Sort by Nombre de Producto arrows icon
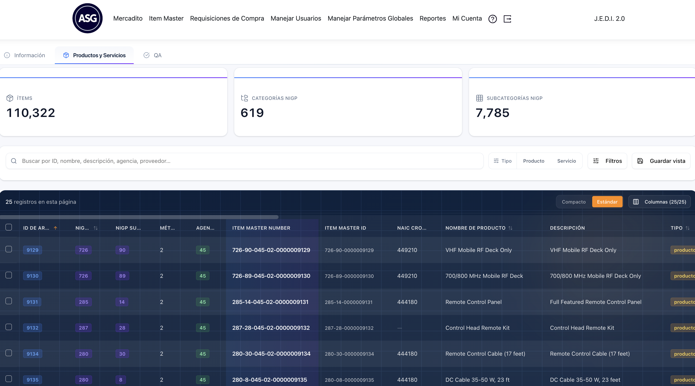Image resolution: width=695 pixels, height=386 pixels. coord(510,228)
